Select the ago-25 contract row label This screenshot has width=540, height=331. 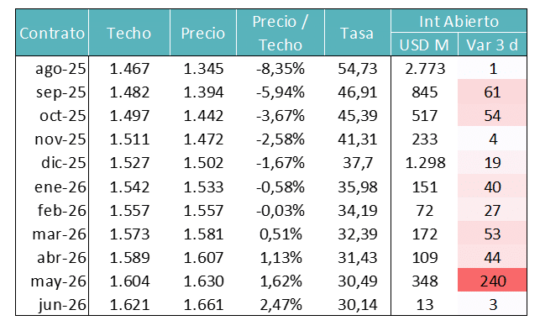[x=60, y=69]
